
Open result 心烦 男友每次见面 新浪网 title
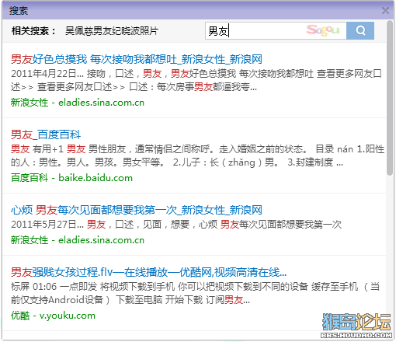coord(137,210)
